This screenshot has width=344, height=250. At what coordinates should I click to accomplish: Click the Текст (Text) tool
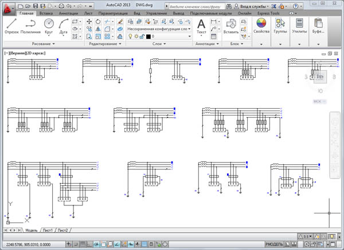[201, 26]
